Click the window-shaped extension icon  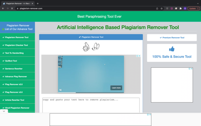click(176, 9)
